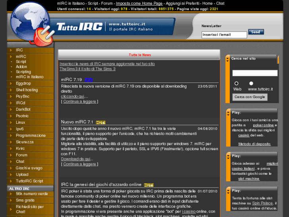Click the Home link in top bar
289x217 pixels.
click(208, 3)
